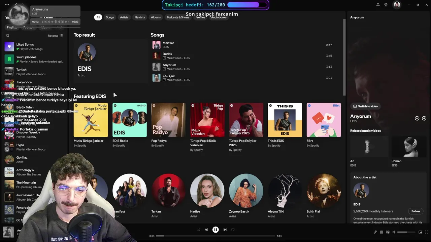Open the Recents sort dropdown
Screen dimensions: 431x242
pos(55,36)
